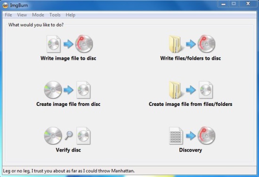Open the File menu

(8, 15)
